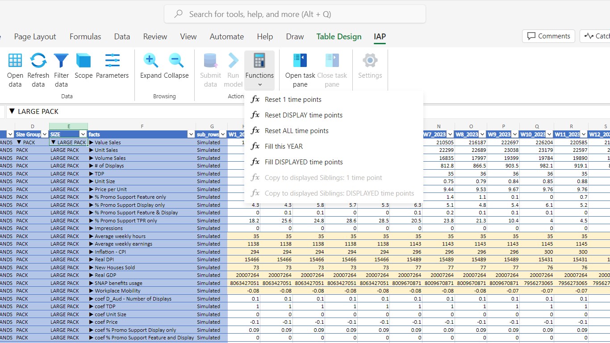The width and height of the screenshot is (610, 343).
Task: Open the Comments button
Action: 549,36
